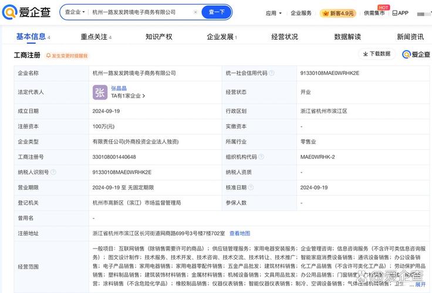Open the 企业服务 menu
This screenshot has height=293, width=432.
click(301, 13)
